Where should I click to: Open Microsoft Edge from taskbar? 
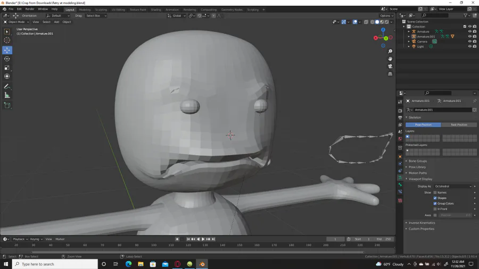click(128, 264)
